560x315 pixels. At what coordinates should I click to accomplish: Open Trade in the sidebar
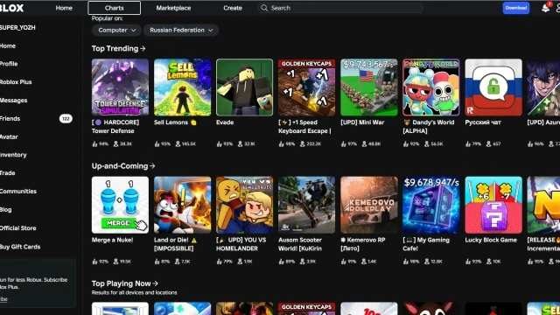point(8,173)
